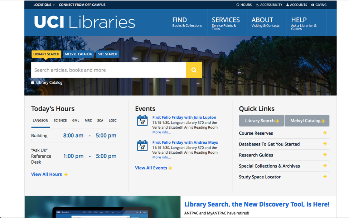This screenshot has height=218, width=349.
Task: Switch to the MELVYL CATALOG tab
Action: (x=78, y=54)
